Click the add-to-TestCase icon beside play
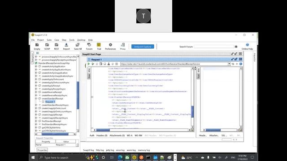Screen dimensions: 287x161 pos(93,64)
